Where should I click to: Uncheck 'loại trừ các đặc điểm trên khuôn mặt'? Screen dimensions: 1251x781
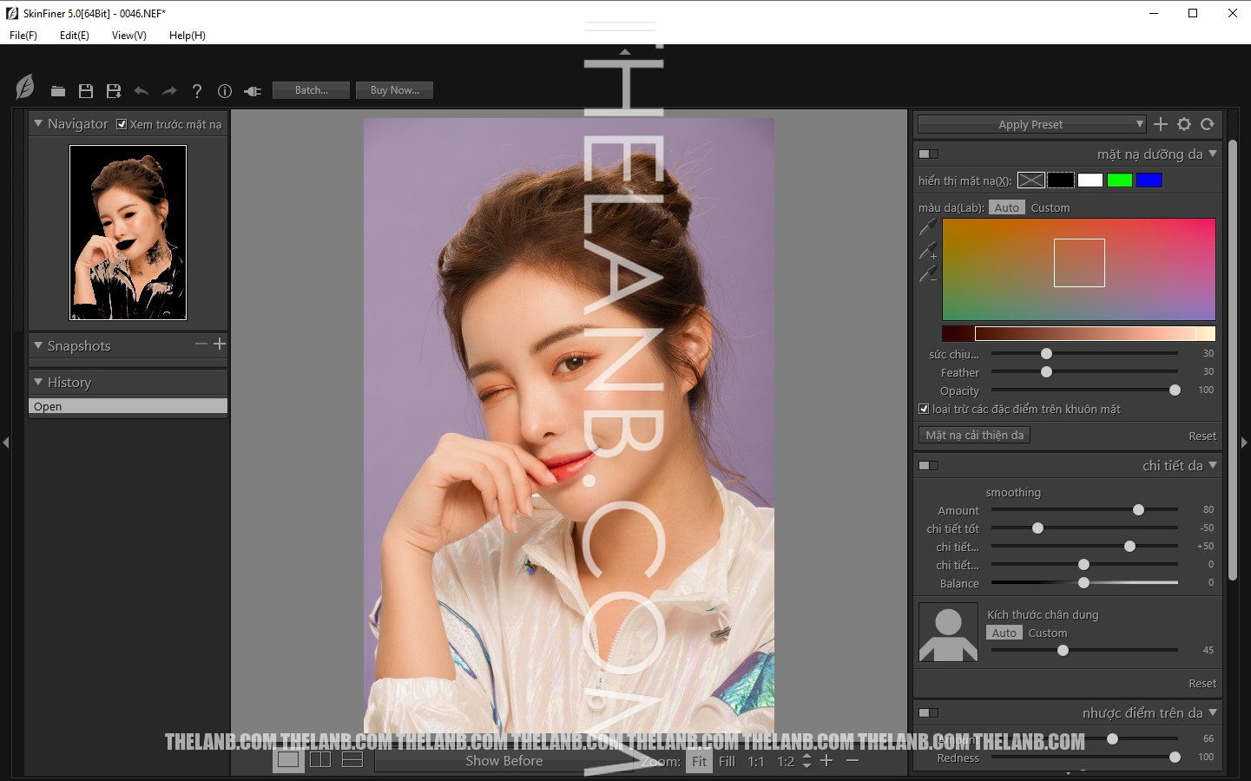pos(924,409)
